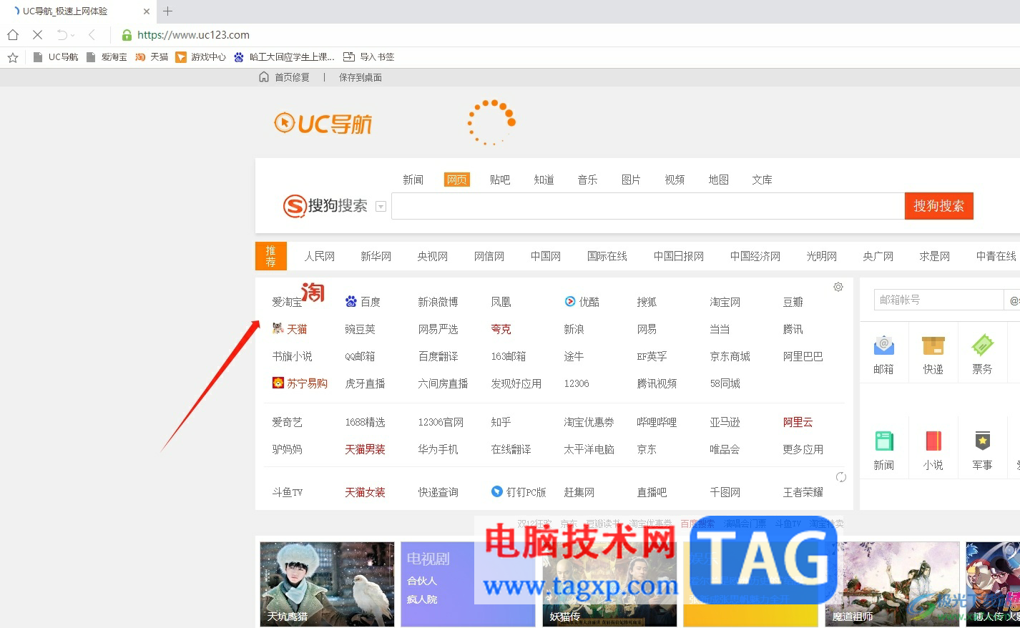
Task: Click the address bar URL
Action: point(193,34)
